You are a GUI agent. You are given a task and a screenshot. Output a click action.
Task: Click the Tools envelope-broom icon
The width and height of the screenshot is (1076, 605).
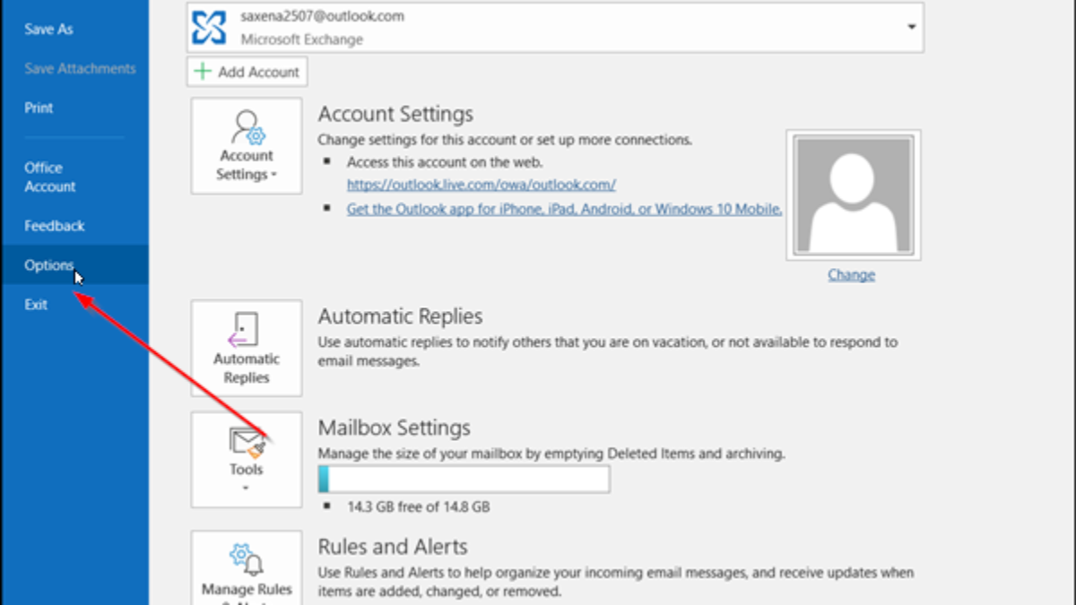247,443
